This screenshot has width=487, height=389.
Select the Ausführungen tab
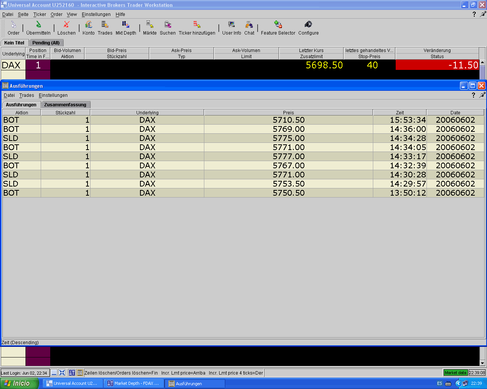[21, 104]
